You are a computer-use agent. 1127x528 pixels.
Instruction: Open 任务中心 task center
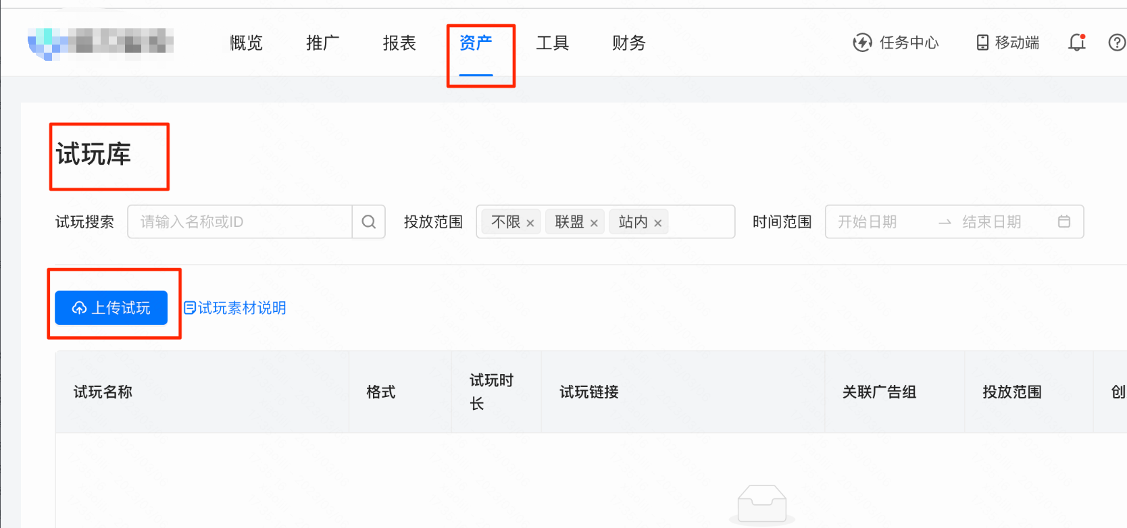click(896, 43)
